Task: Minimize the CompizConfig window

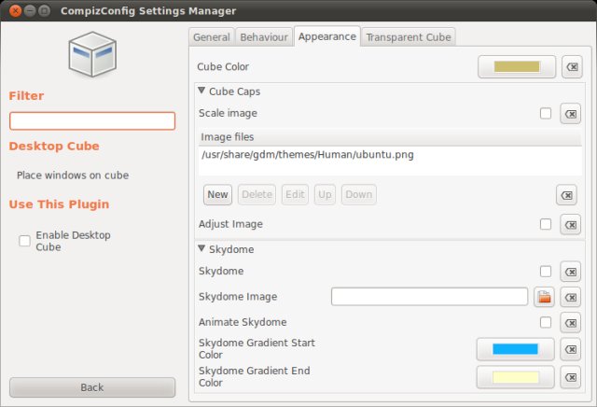Action: (x=30, y=10)
